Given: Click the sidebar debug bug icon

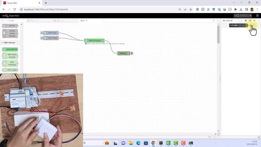Looking at the screenshot, I should point(250,20).
